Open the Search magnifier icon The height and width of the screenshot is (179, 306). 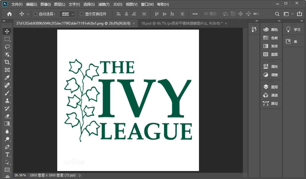point(277,14)
